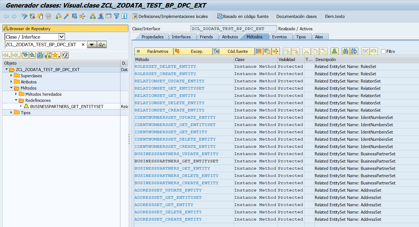Expand the Superclases tree node

tap(11, 76)
